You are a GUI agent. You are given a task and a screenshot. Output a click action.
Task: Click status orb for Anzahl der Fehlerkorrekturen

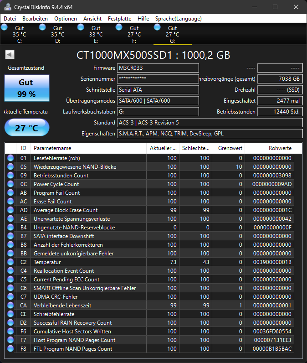click(x=10, y=245)
